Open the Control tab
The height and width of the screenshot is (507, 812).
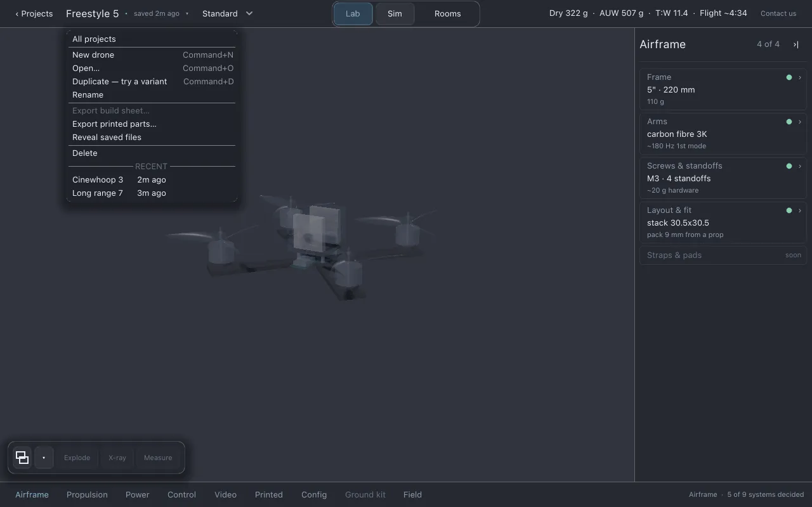182,495
